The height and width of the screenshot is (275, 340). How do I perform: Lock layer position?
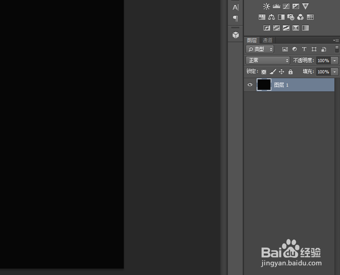point(281,72)
